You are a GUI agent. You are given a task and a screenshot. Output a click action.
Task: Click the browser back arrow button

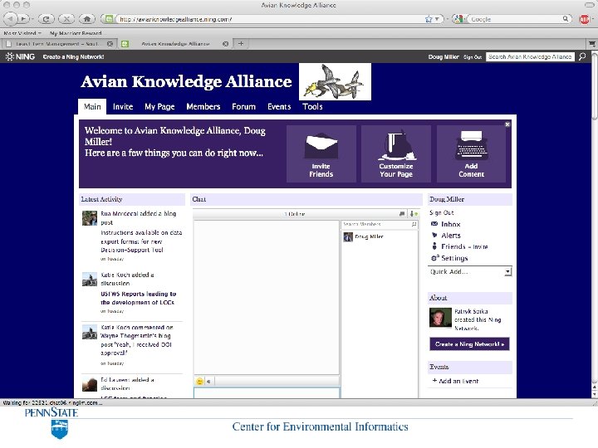[10, 18]
